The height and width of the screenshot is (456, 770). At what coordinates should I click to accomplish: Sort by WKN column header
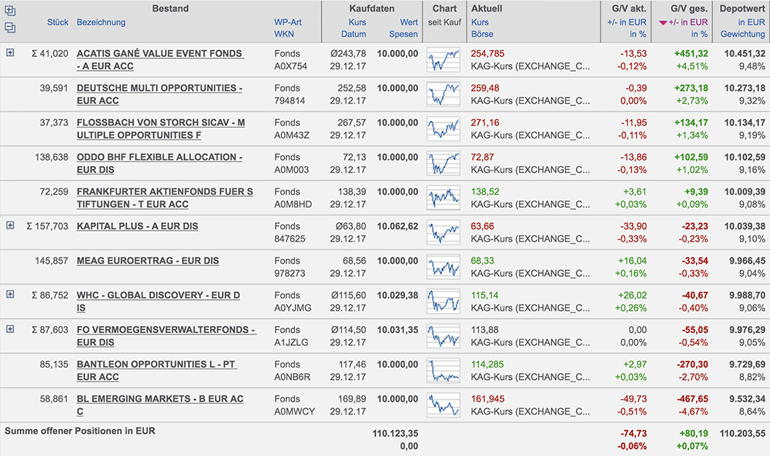(284, 34)
